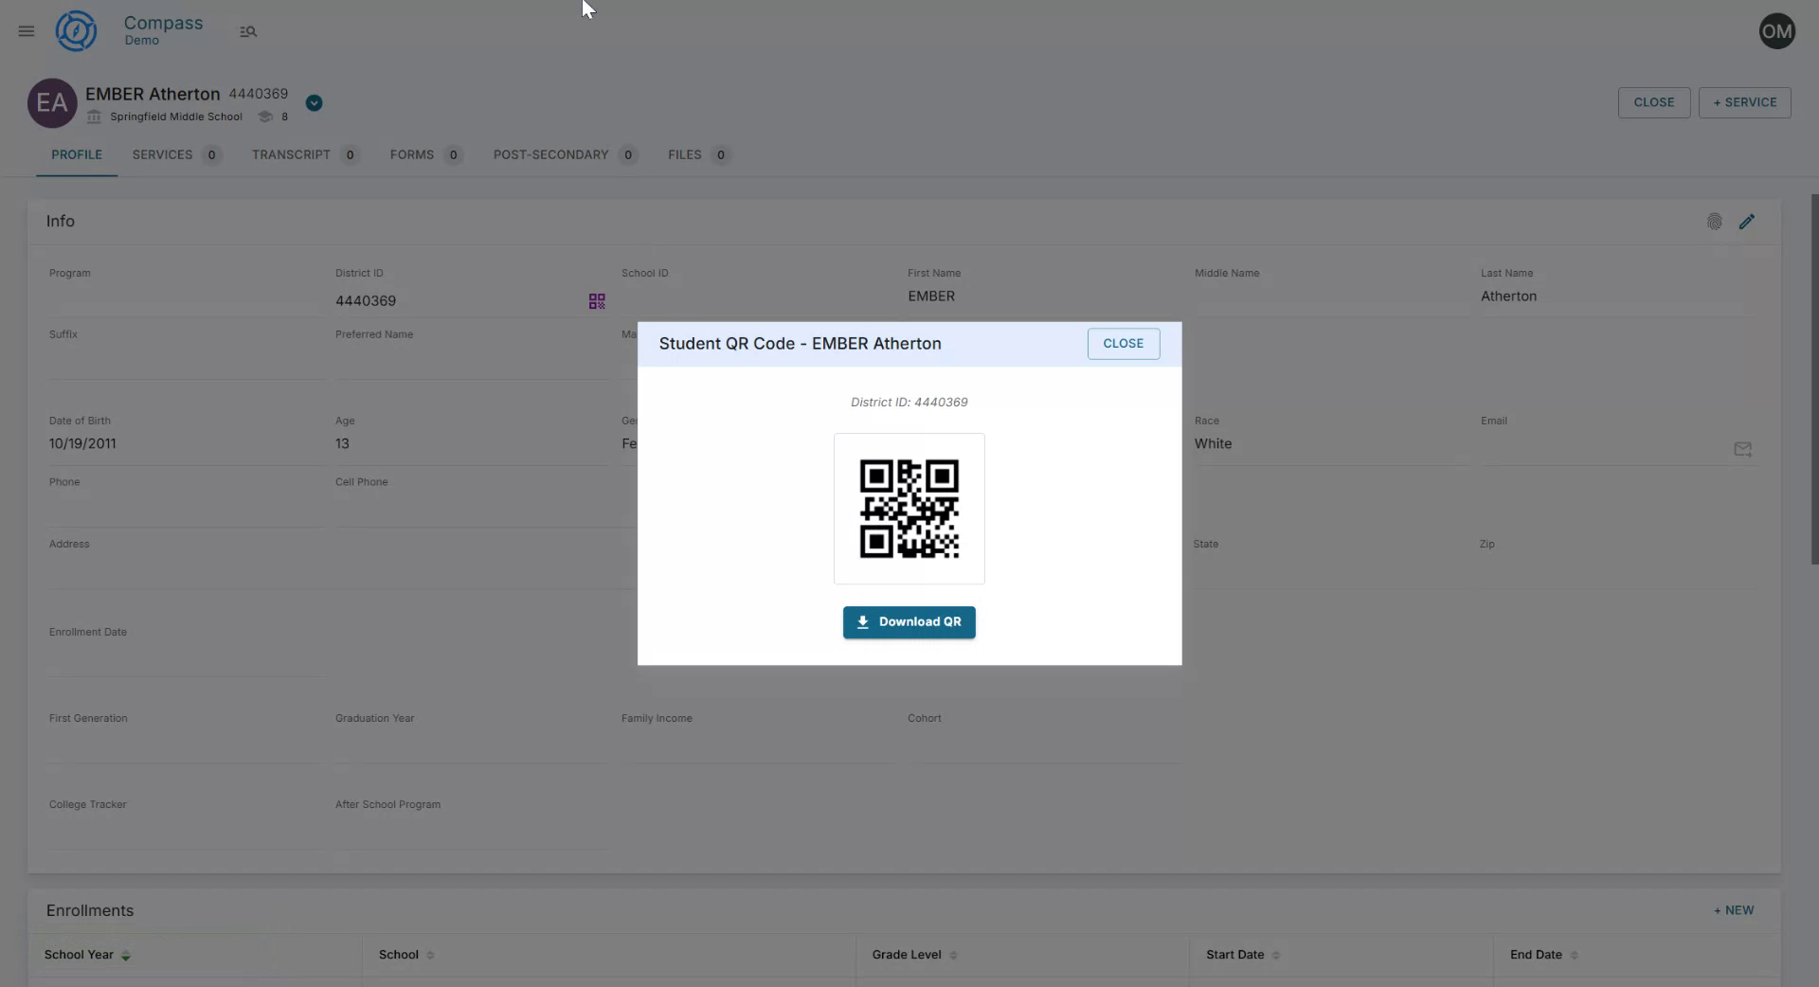Open the POST-SECONDARY tab
The image size is (1819, 987).
pyautogui.click(x=550, y=154)
